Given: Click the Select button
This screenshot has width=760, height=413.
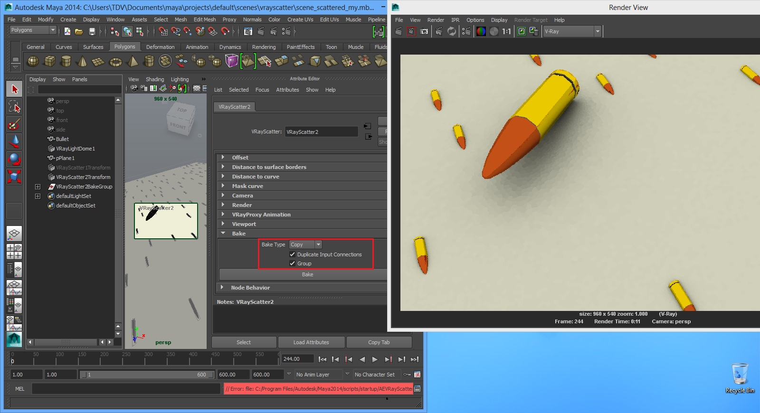Looking at the screenshot, I should (244, 342).
